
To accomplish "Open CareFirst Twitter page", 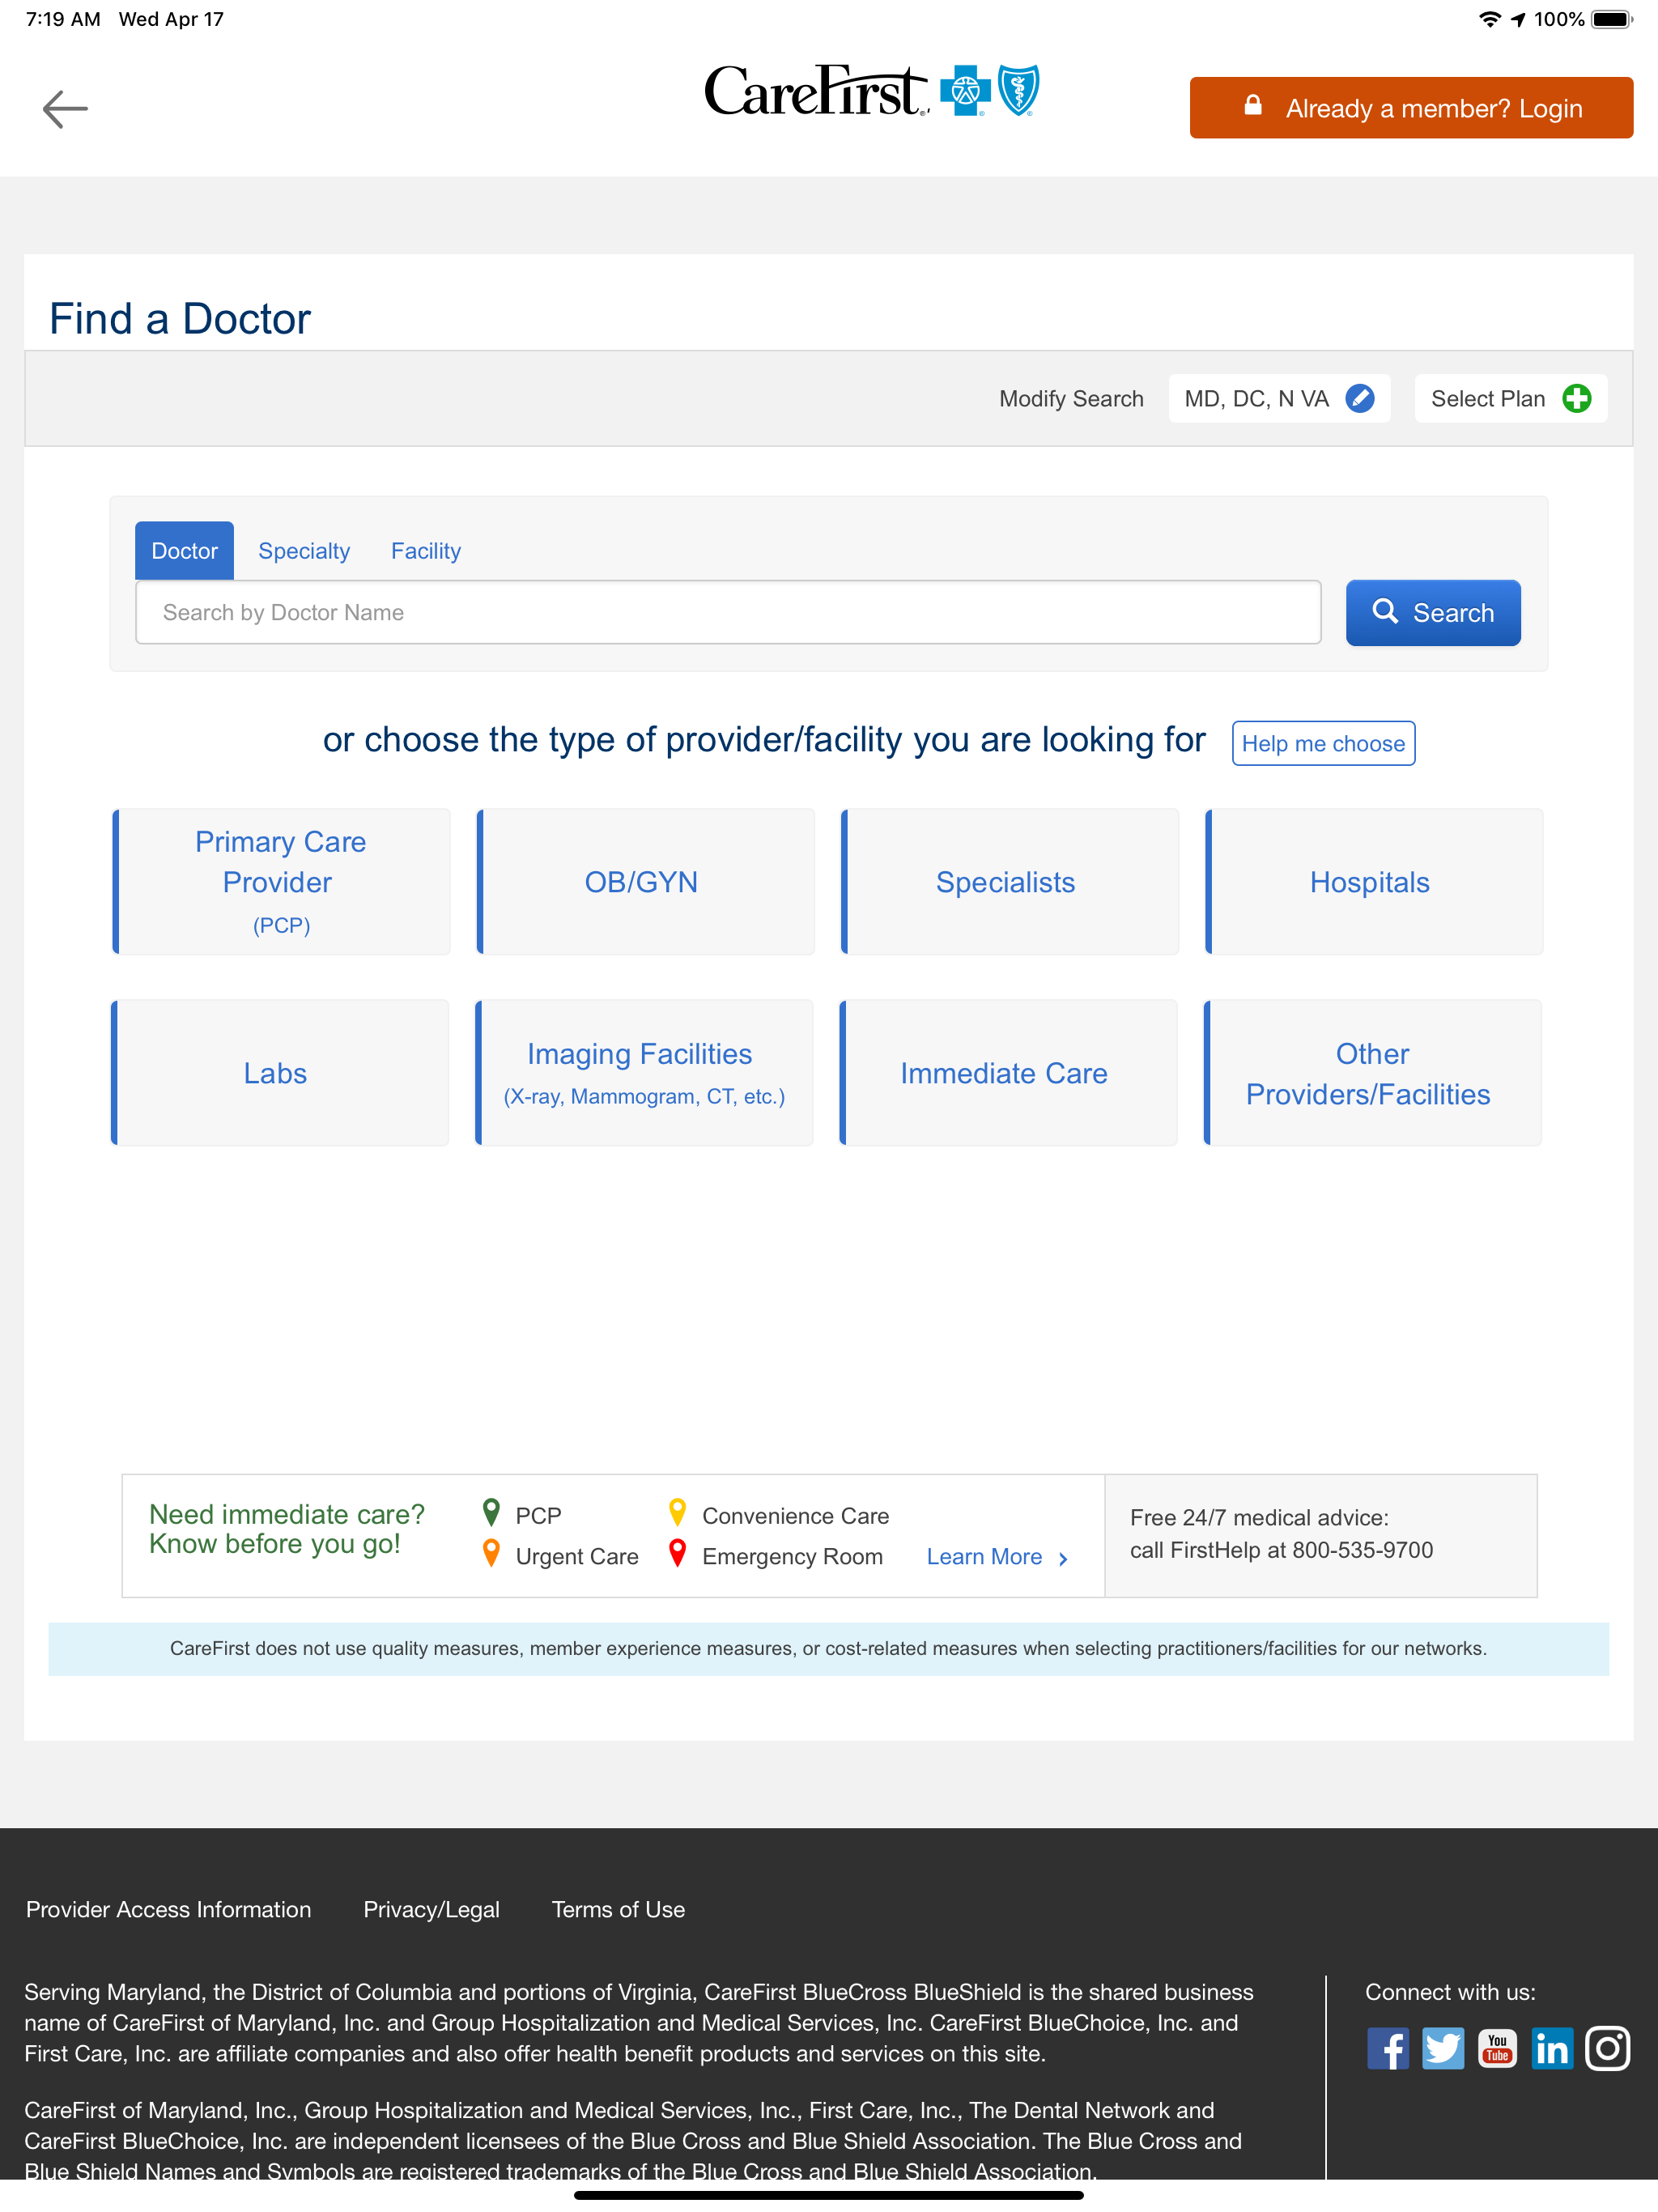I will click(1443, 2049).
